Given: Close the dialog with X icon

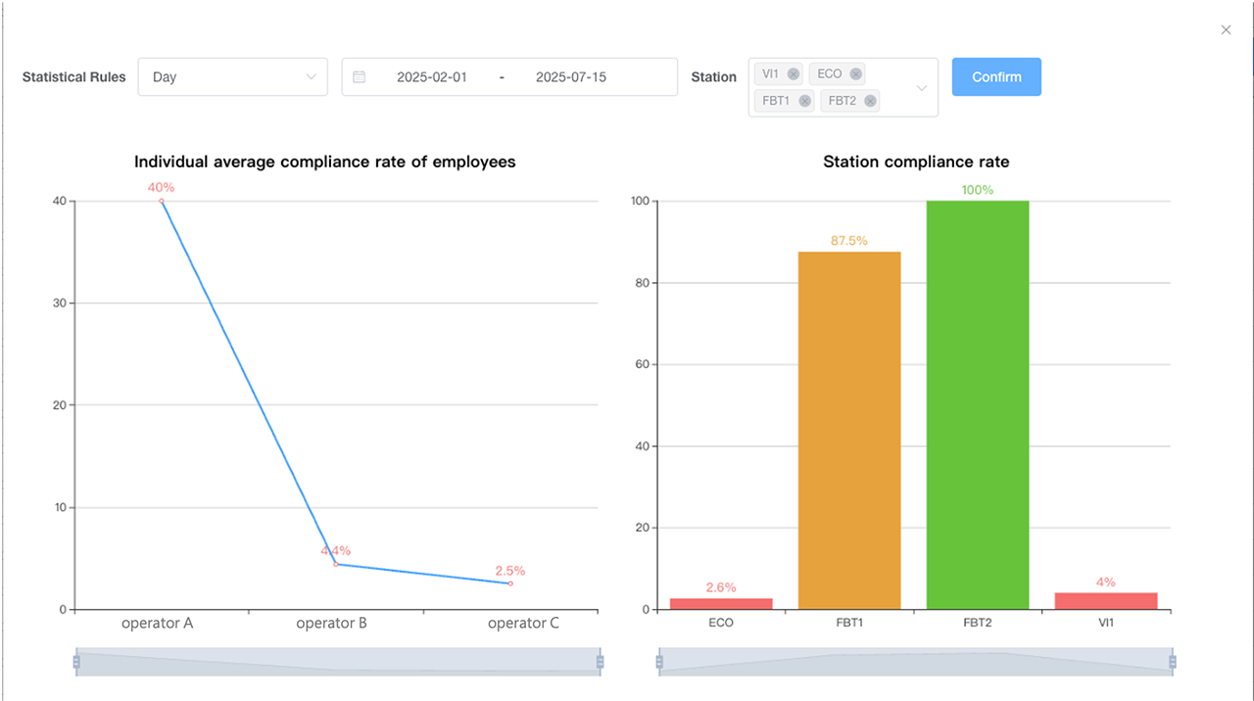Looking at the screenshot, I should (x=1226, y=30).
